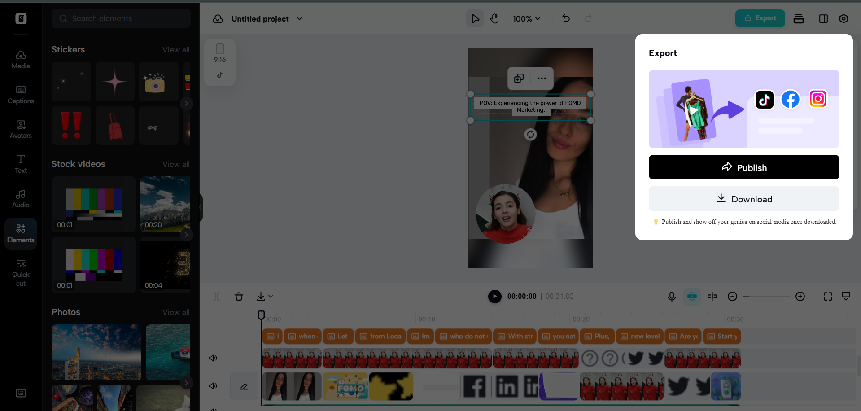Image resolution: width=861 pixels, height=411 pixels.
Task: Switch to the Text panel
Action: (21, 164)
